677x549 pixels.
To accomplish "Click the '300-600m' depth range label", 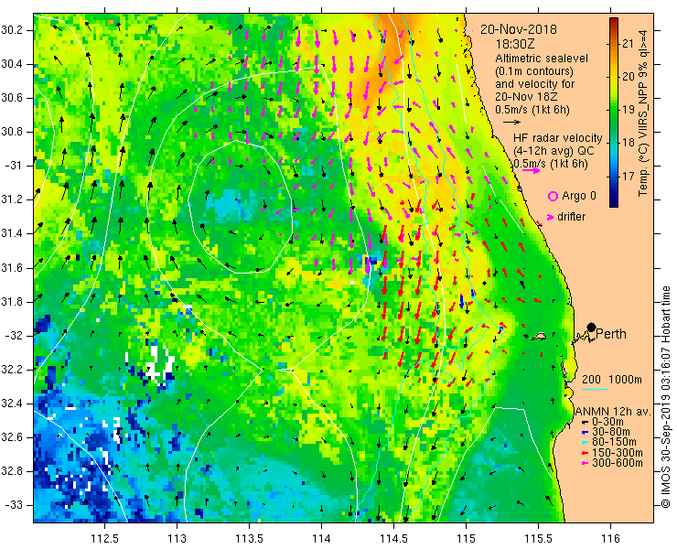I will (x=618, y=463).
